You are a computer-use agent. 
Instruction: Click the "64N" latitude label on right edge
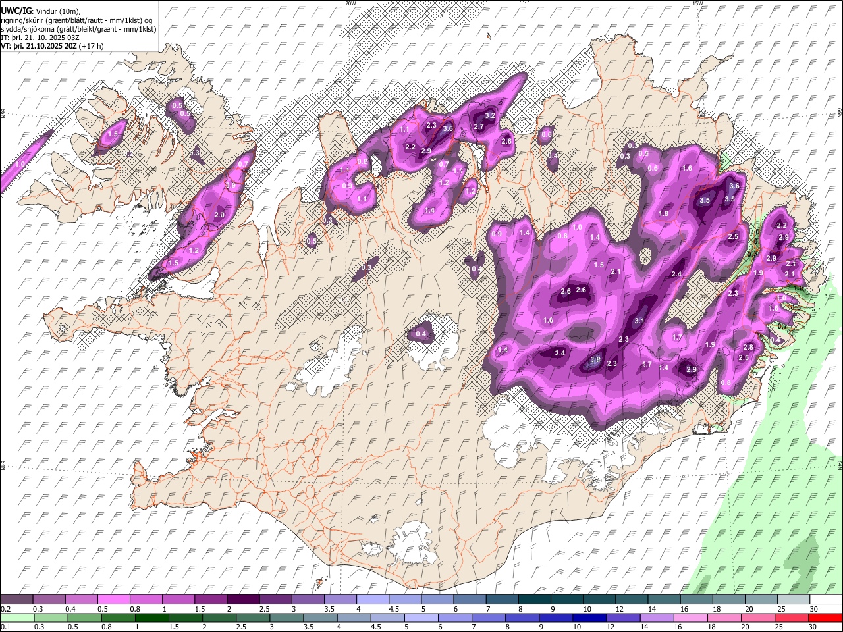(x=840, y=464)
